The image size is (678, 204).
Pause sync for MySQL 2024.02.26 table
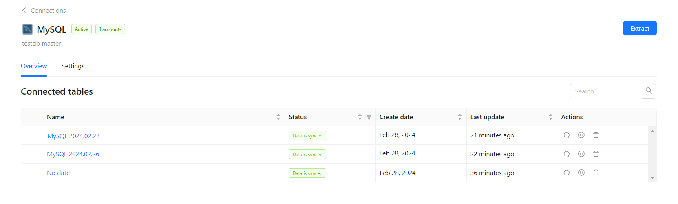tap(581, 154)
